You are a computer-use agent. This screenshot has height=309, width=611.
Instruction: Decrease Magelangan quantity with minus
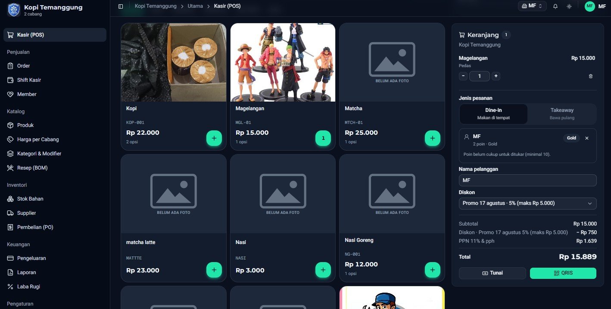[463, 76]
